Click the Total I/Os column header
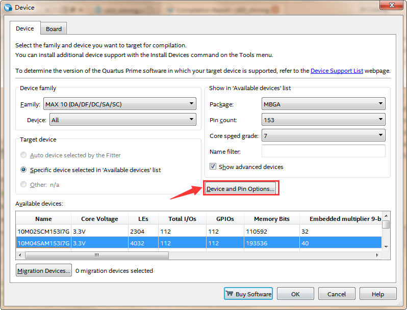This screenshot has width=407, height=310. pyautogui.click(x=182, y=218)
